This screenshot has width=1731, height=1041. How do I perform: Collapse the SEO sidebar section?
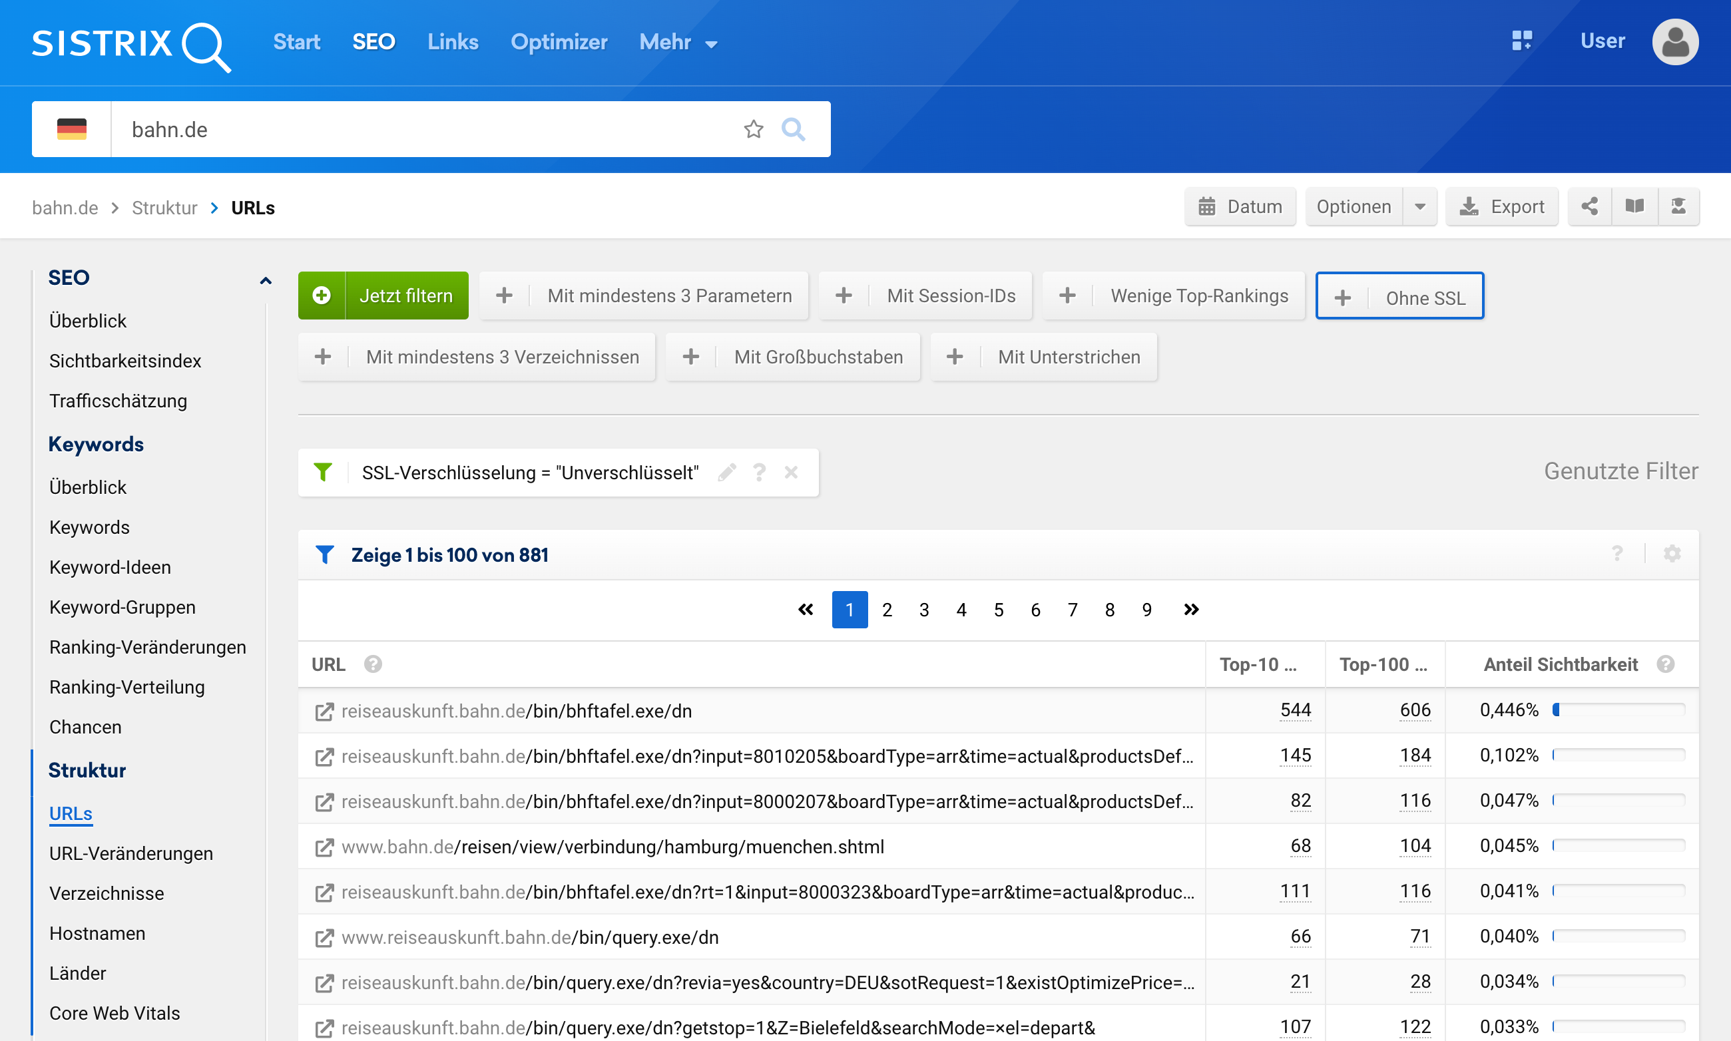pyautogui.click(x=265, y=280)
